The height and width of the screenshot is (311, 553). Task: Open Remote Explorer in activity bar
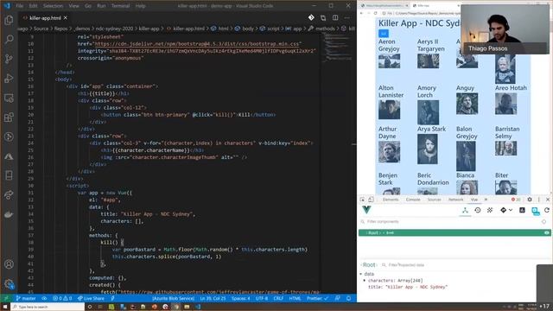coord(9,98)
